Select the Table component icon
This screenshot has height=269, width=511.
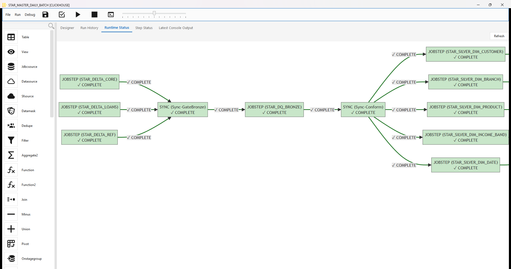11,37
